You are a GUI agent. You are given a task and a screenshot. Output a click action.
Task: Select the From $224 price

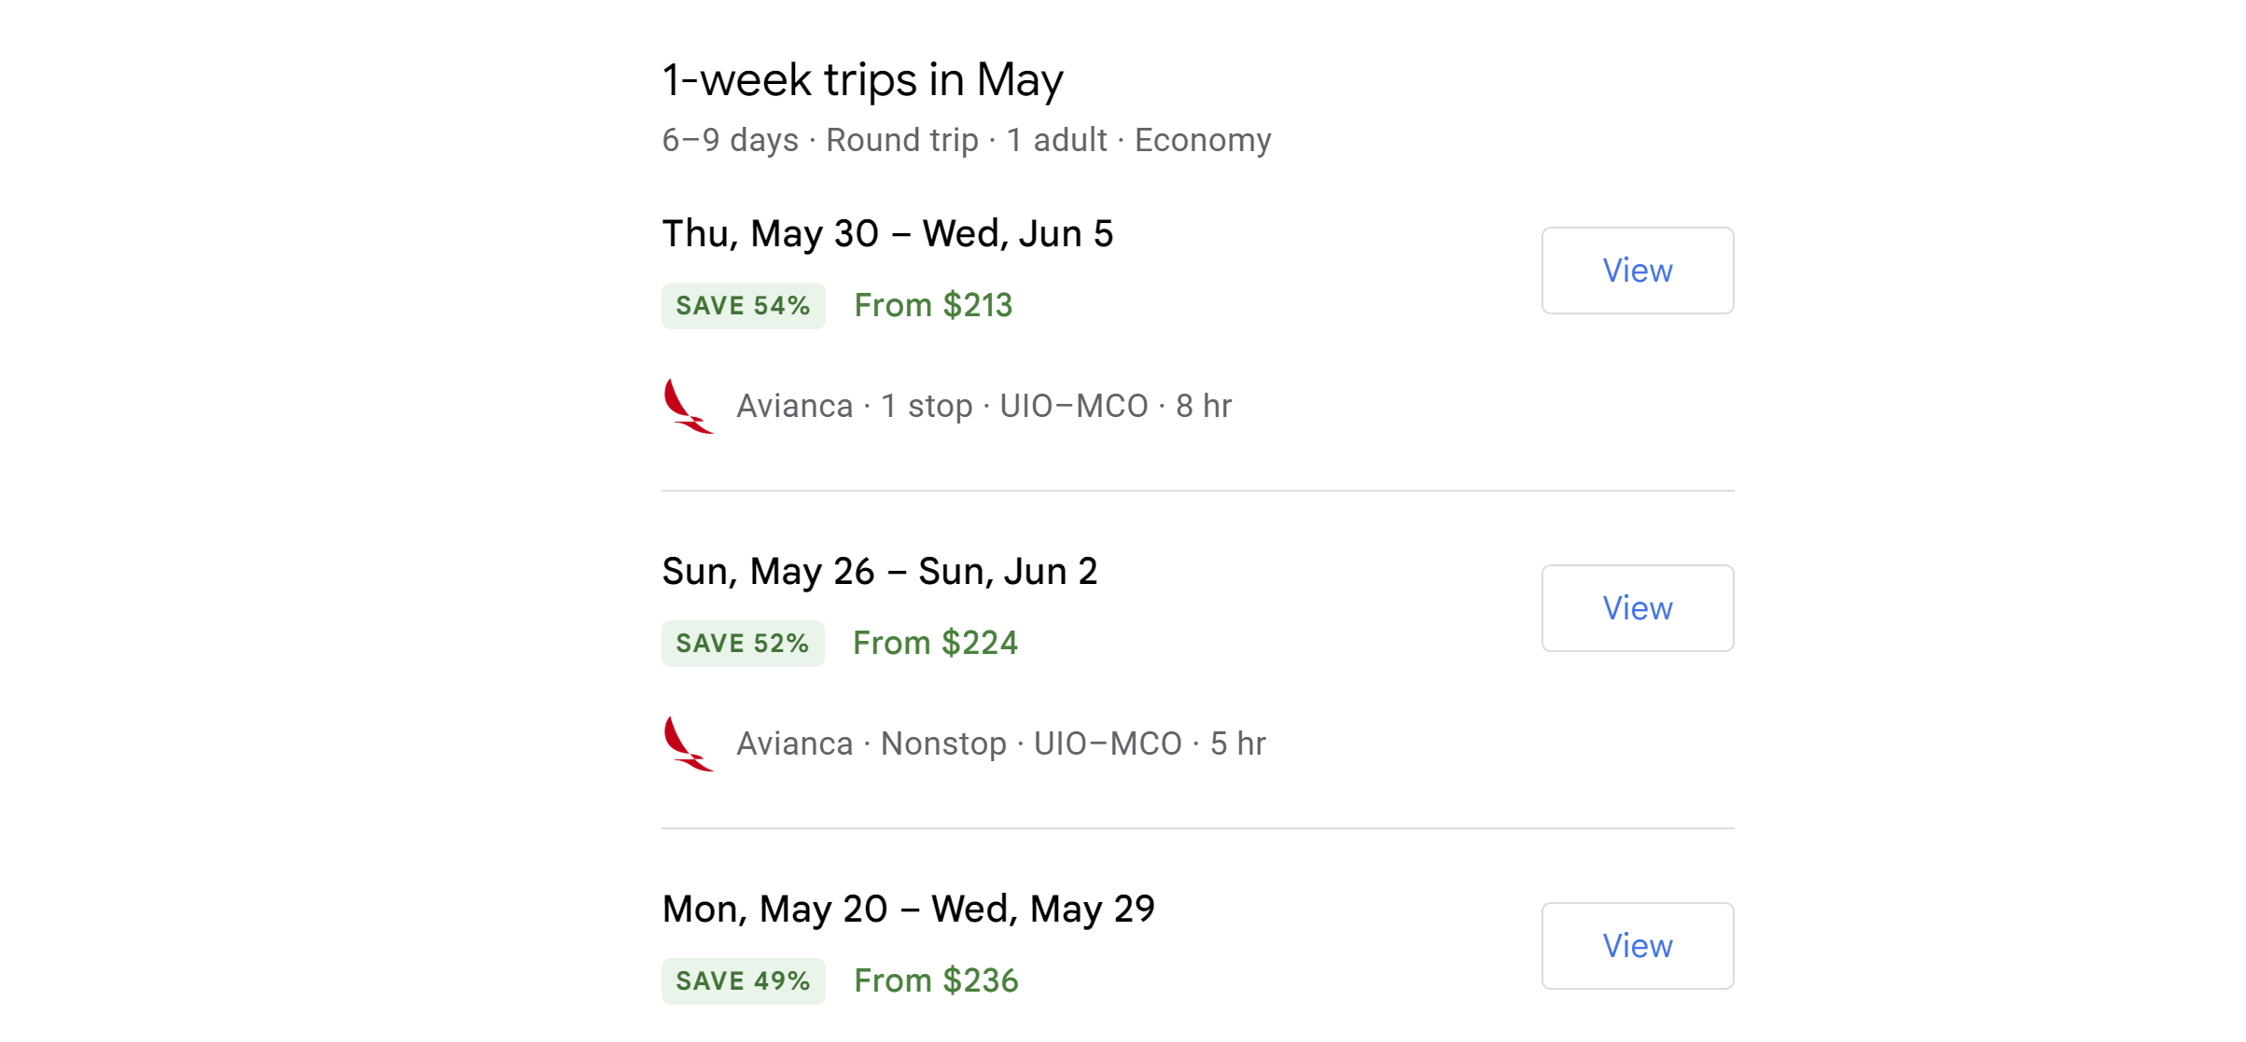pyautogui.click(x=935, y=644)
